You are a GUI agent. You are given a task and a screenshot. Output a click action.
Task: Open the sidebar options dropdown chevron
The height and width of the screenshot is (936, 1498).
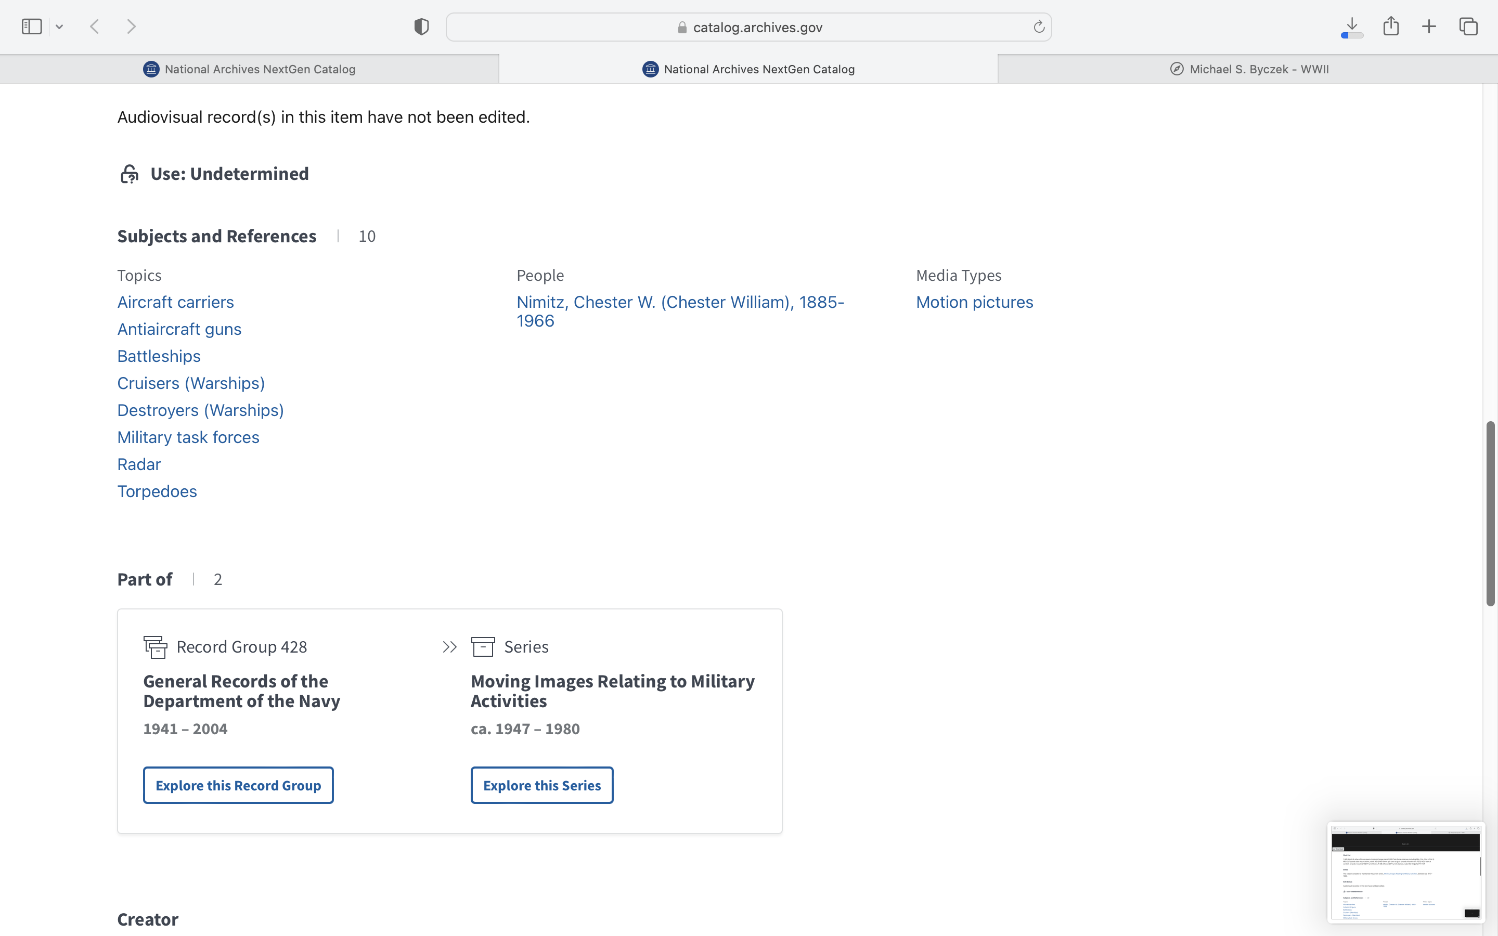point(59,27)
